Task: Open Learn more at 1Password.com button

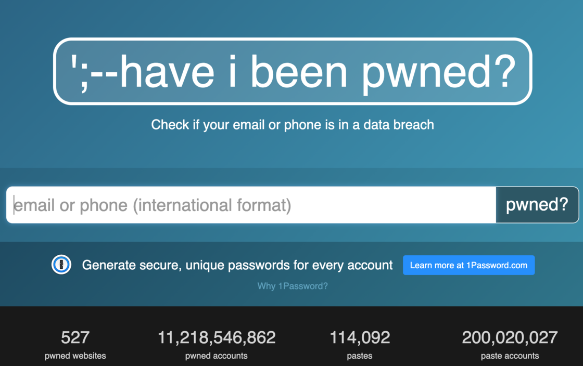Action: tap(468, 265)
